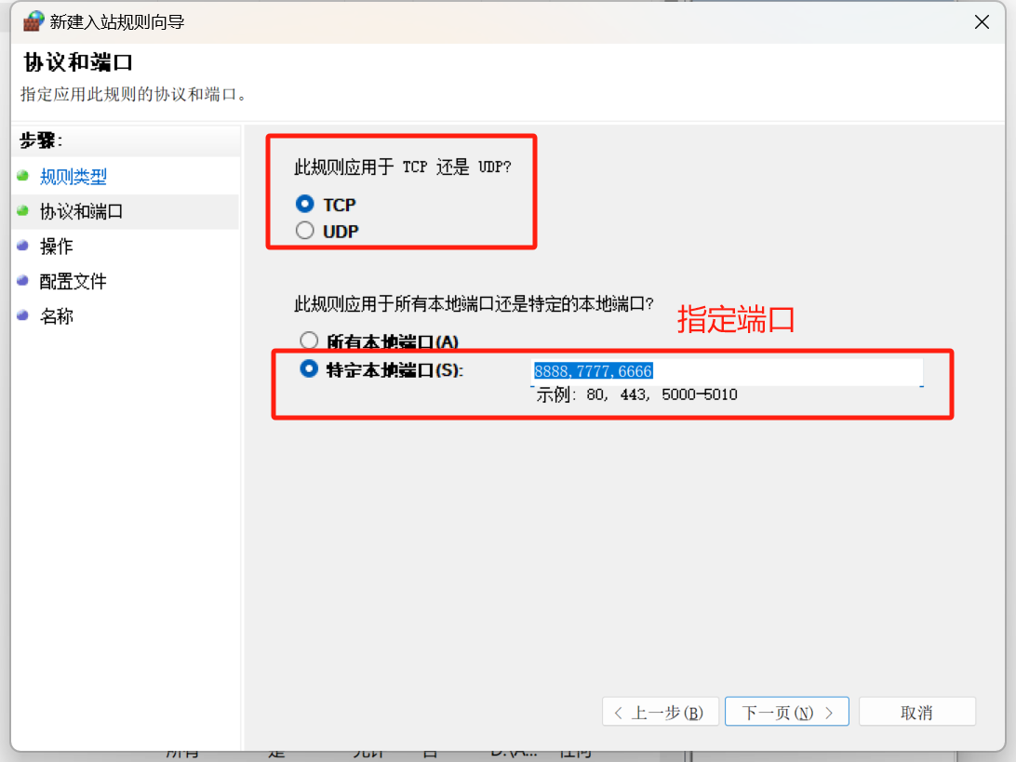The height and width of the screenshot is (762, 1016).
Task: Open the 规则类型 step
Action: (73, 176)
